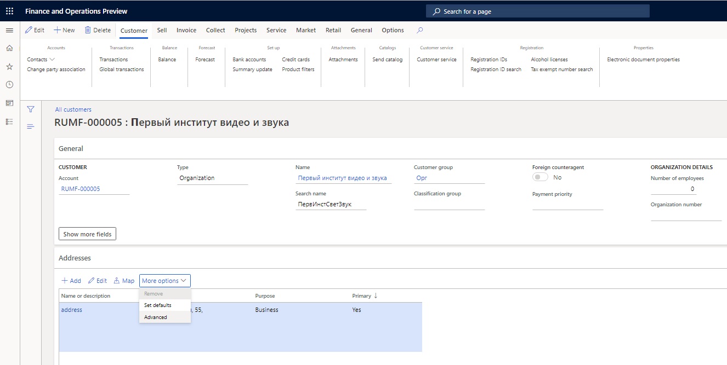Open the filter pane funnel icon
The width and height of the screenshot is (727, 365).
(31, 109)
